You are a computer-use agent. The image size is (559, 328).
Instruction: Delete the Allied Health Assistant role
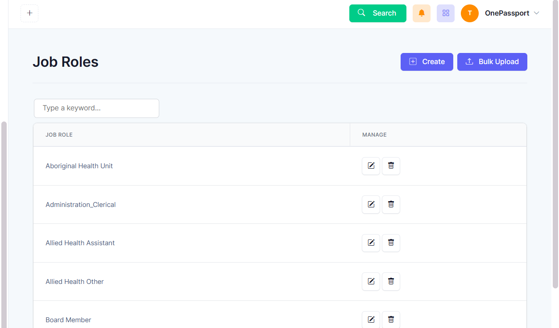click(x=391, y=243)
